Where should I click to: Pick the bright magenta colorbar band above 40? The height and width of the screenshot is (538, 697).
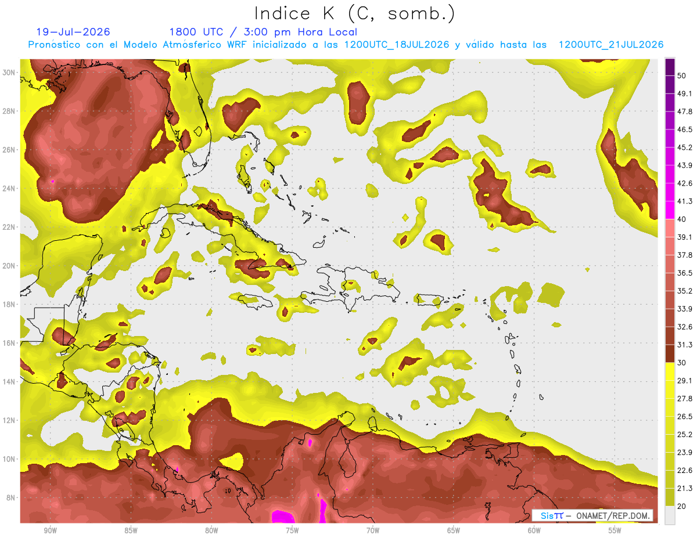coord(670,211)
